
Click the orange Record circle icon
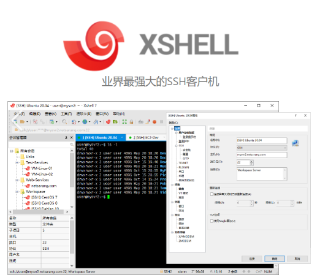tap(154, 122)
